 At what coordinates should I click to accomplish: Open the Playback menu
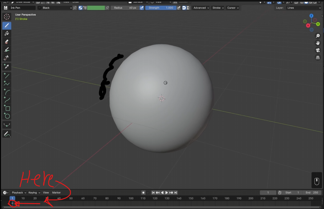18,192
